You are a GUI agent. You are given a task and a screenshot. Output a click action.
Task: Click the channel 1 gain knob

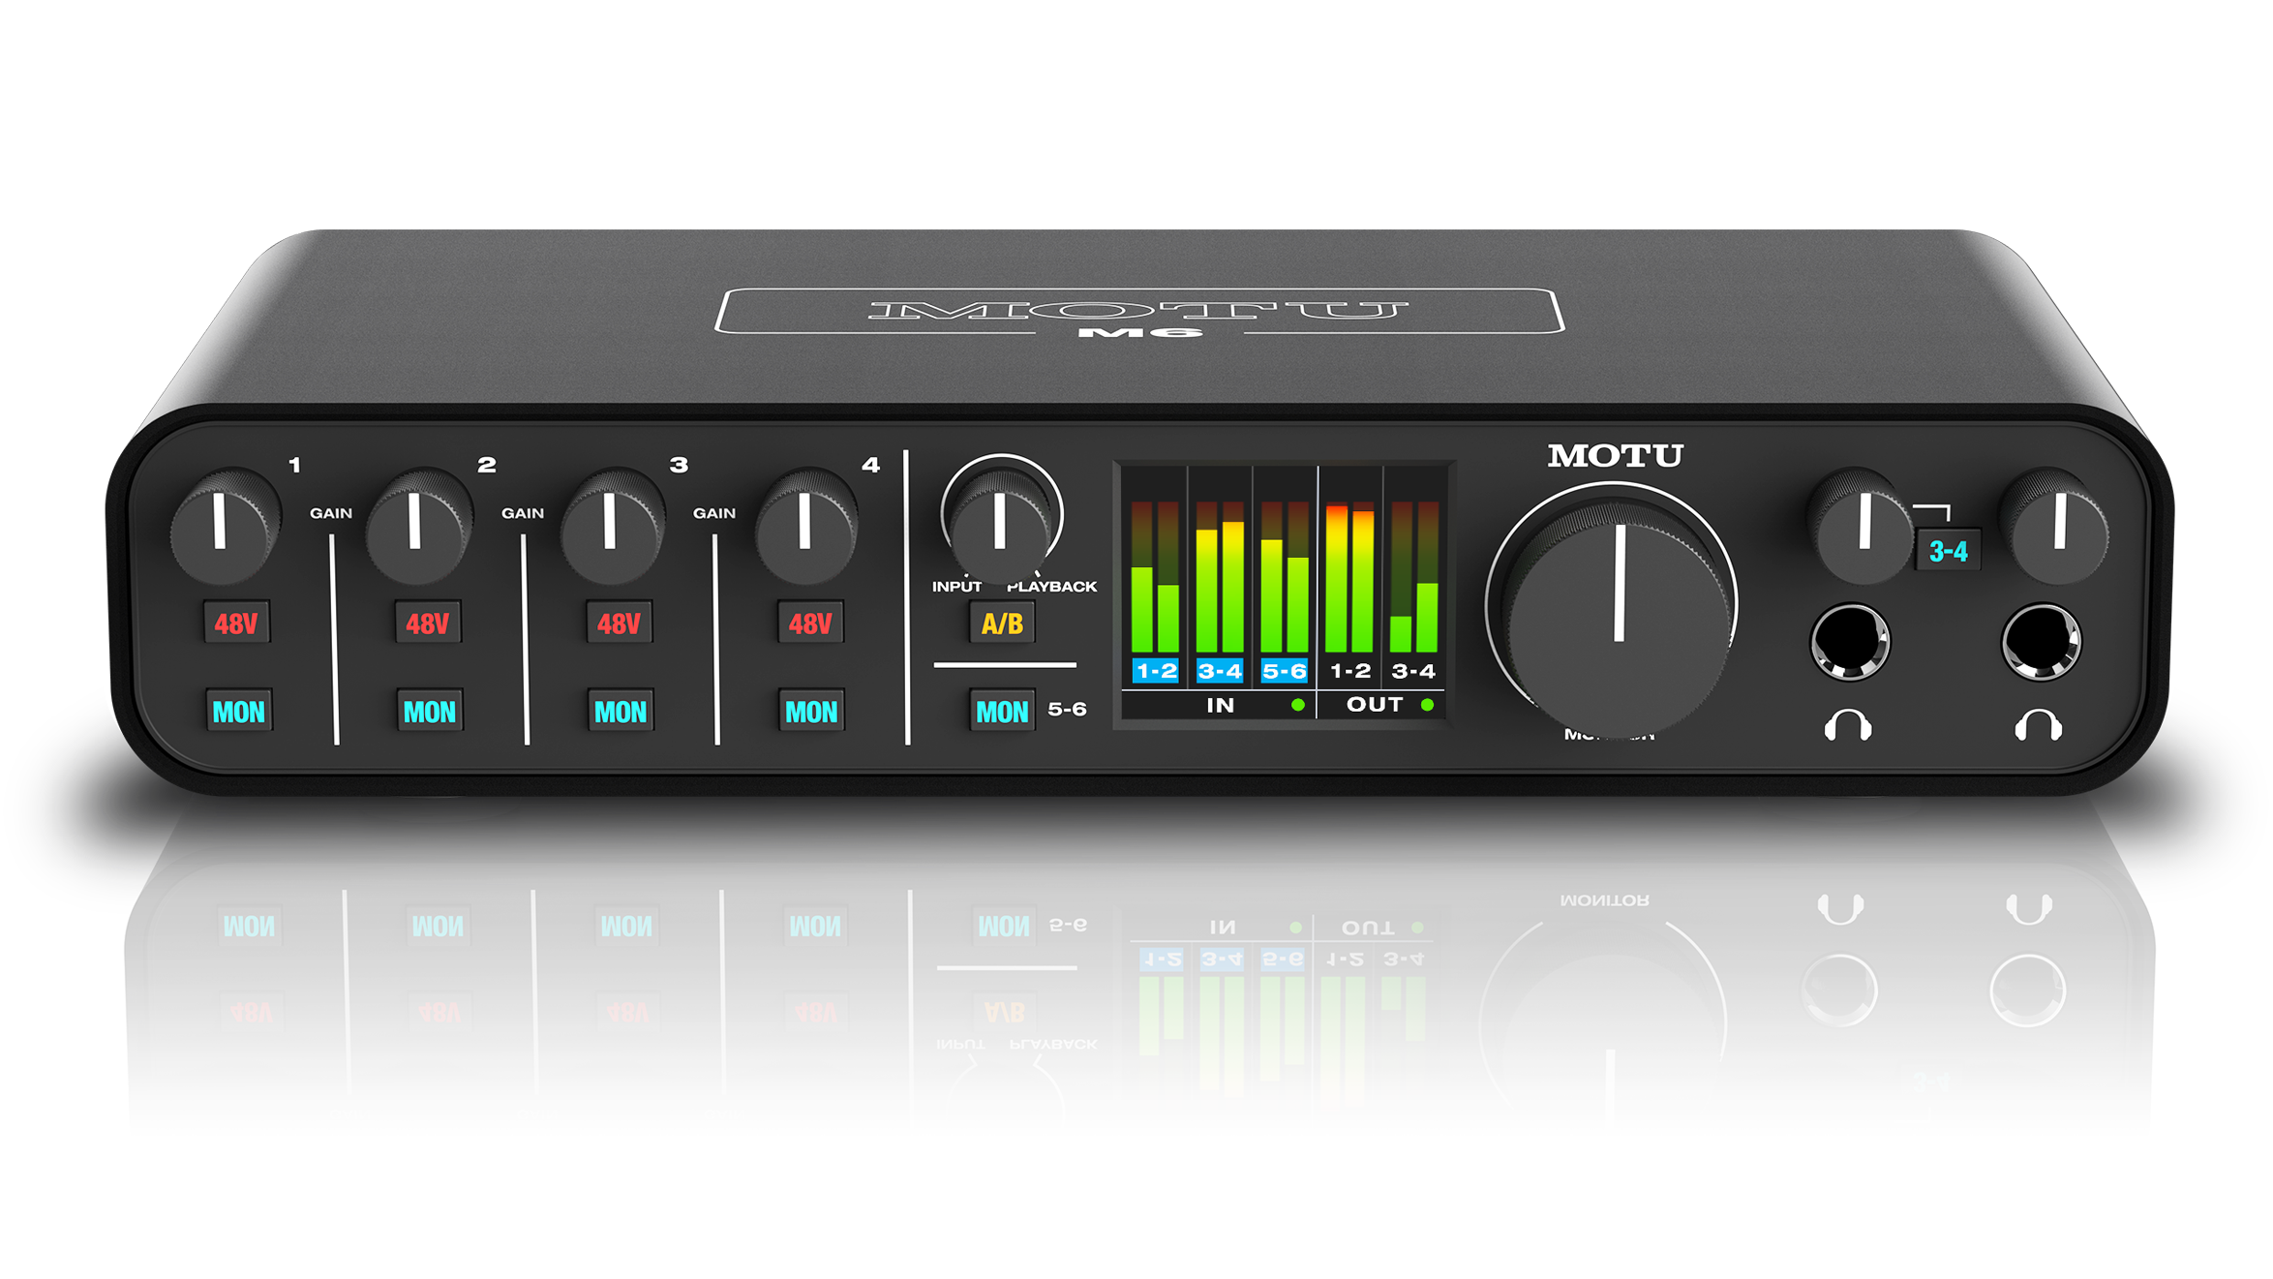(225, 526)
